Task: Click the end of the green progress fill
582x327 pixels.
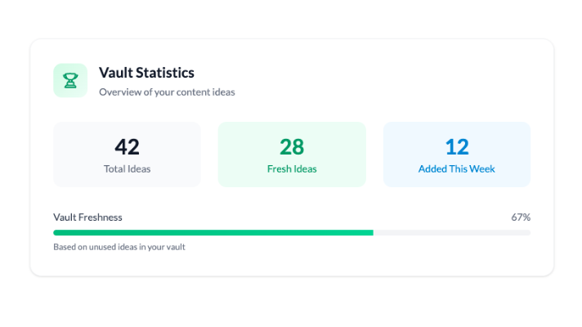Action: coord(372,233)
